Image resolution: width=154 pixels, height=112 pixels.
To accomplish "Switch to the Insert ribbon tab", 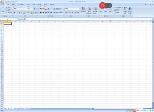I will 14,4.
